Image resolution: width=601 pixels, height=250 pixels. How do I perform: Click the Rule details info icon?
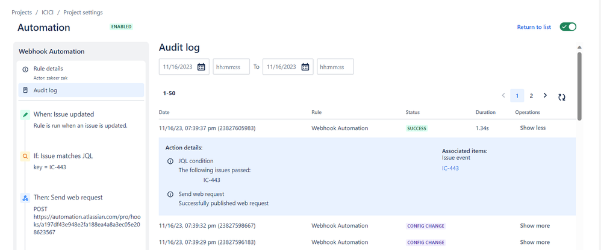pyautogui.click(x=25, y=69)
